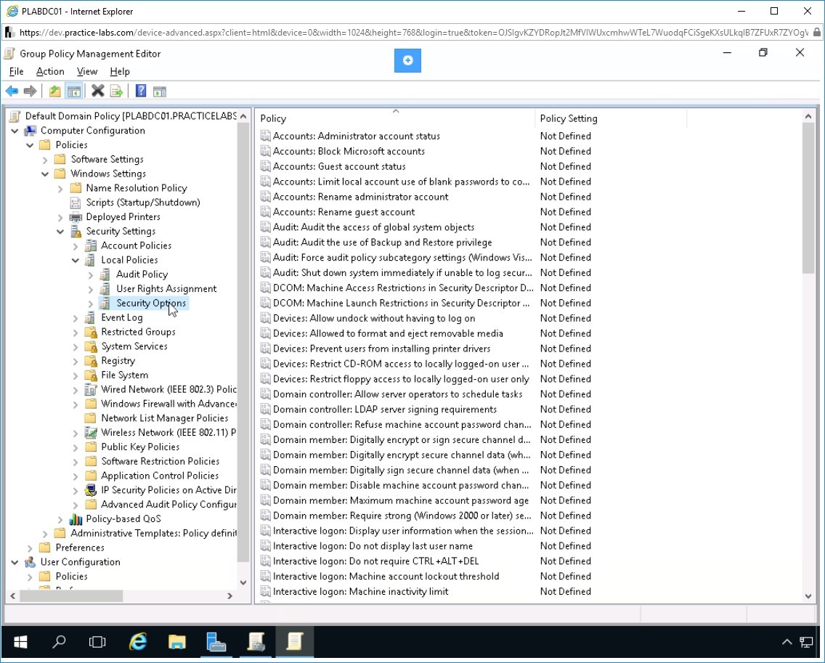Open the taskbar Search magnifier
The height and width of the screenshot is (663, 825).
tap(59, 641)
